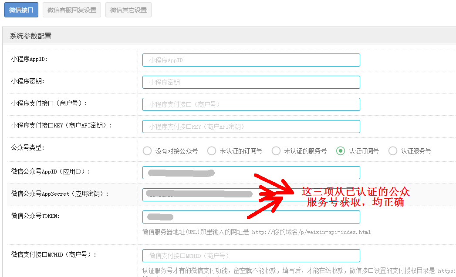Viewport: 456px width, 277px height.
Task: Select the 小程序支付接口KEY（商户API密钥）input box
Action: [251, 127]
